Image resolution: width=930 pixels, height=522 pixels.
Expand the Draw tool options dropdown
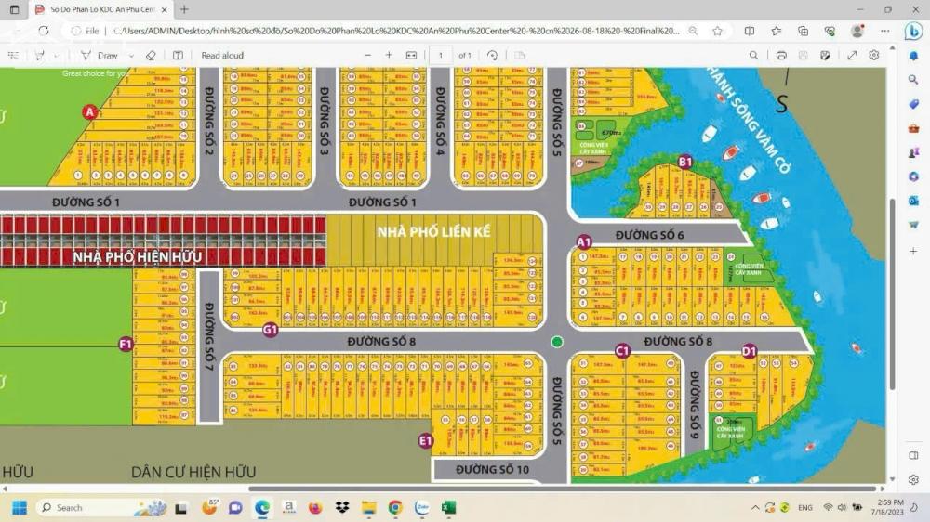(x=129, y=56)
